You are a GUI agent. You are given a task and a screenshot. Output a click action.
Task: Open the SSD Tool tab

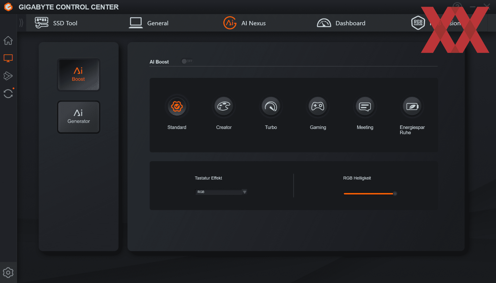click(x=56, y=23)
